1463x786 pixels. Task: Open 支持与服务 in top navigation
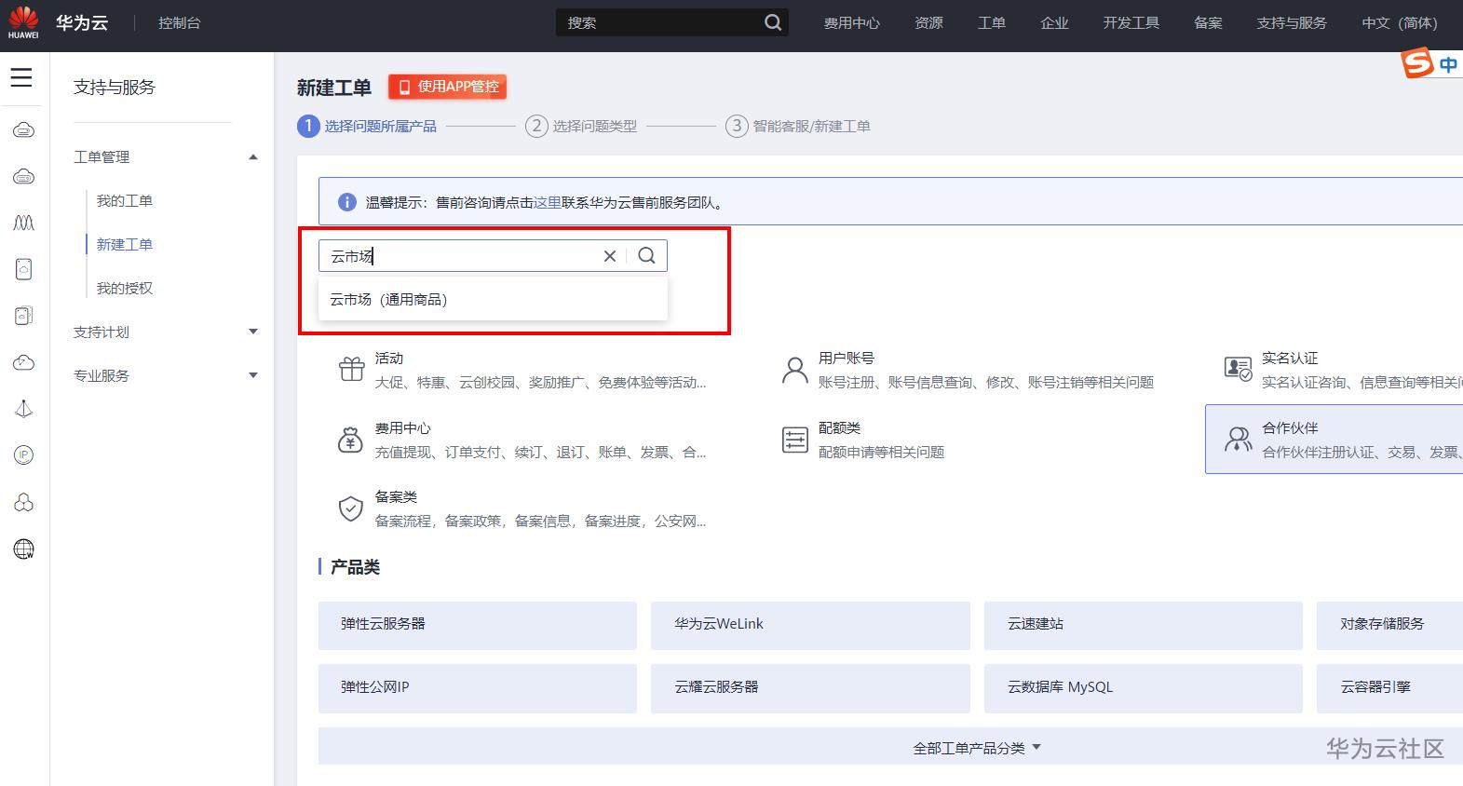click(x=1291, y=22)
